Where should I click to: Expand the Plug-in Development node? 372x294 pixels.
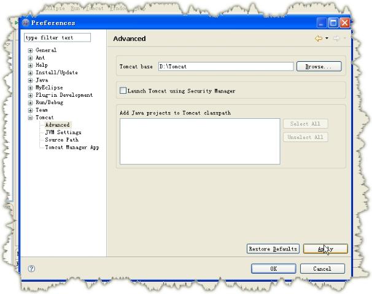tap(30, 95)
